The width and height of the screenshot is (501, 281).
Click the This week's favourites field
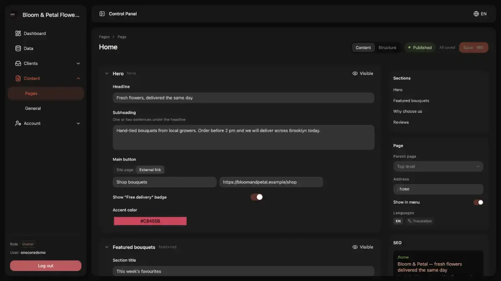tap(243, 271)
